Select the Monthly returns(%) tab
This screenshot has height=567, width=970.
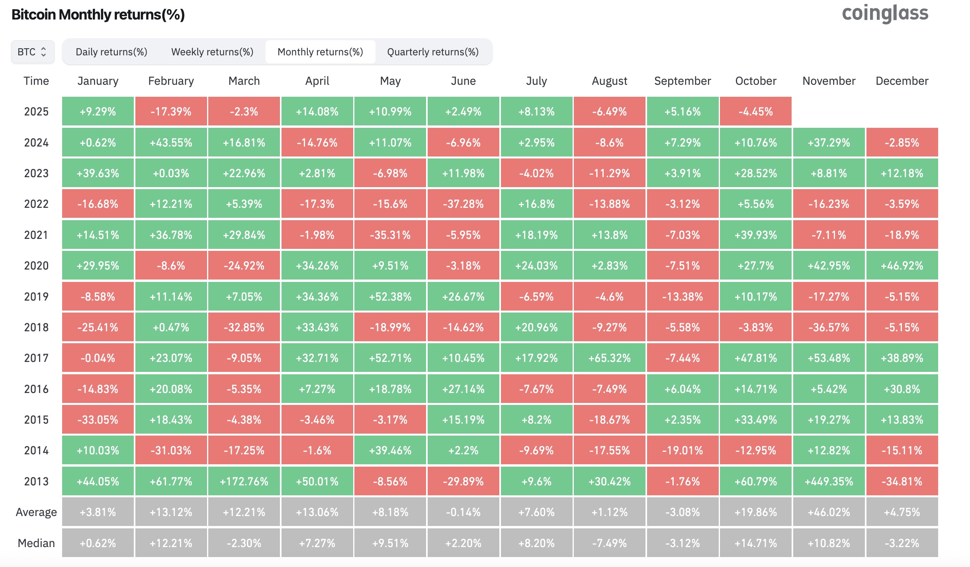tap(320, 52)
